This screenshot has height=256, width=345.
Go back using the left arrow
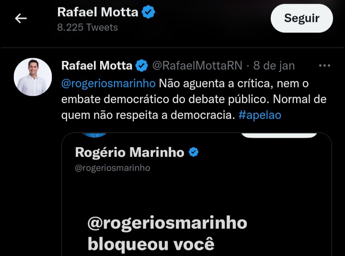point(21,18)
